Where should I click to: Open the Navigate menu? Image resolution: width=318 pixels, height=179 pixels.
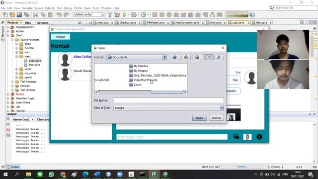27,8
